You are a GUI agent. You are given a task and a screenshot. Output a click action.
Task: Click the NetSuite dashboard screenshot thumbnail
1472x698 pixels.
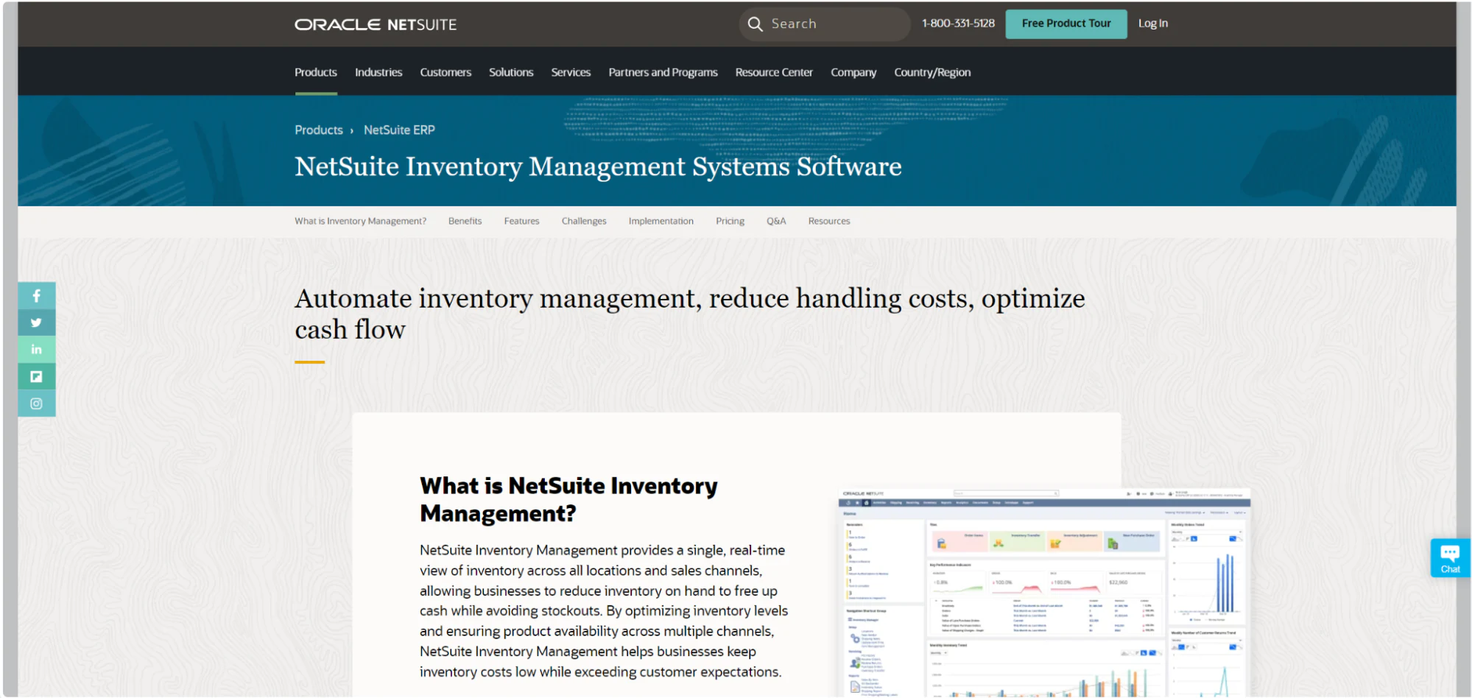[x=1044, y=593]
